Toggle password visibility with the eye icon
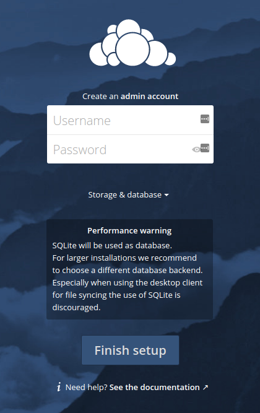 pyautogui.click(x=196, y=150)
